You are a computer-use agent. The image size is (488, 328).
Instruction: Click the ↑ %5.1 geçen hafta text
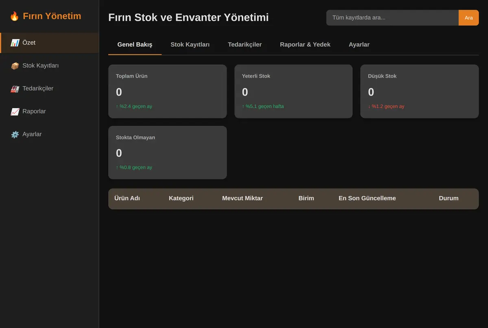(x=263, y=106)
